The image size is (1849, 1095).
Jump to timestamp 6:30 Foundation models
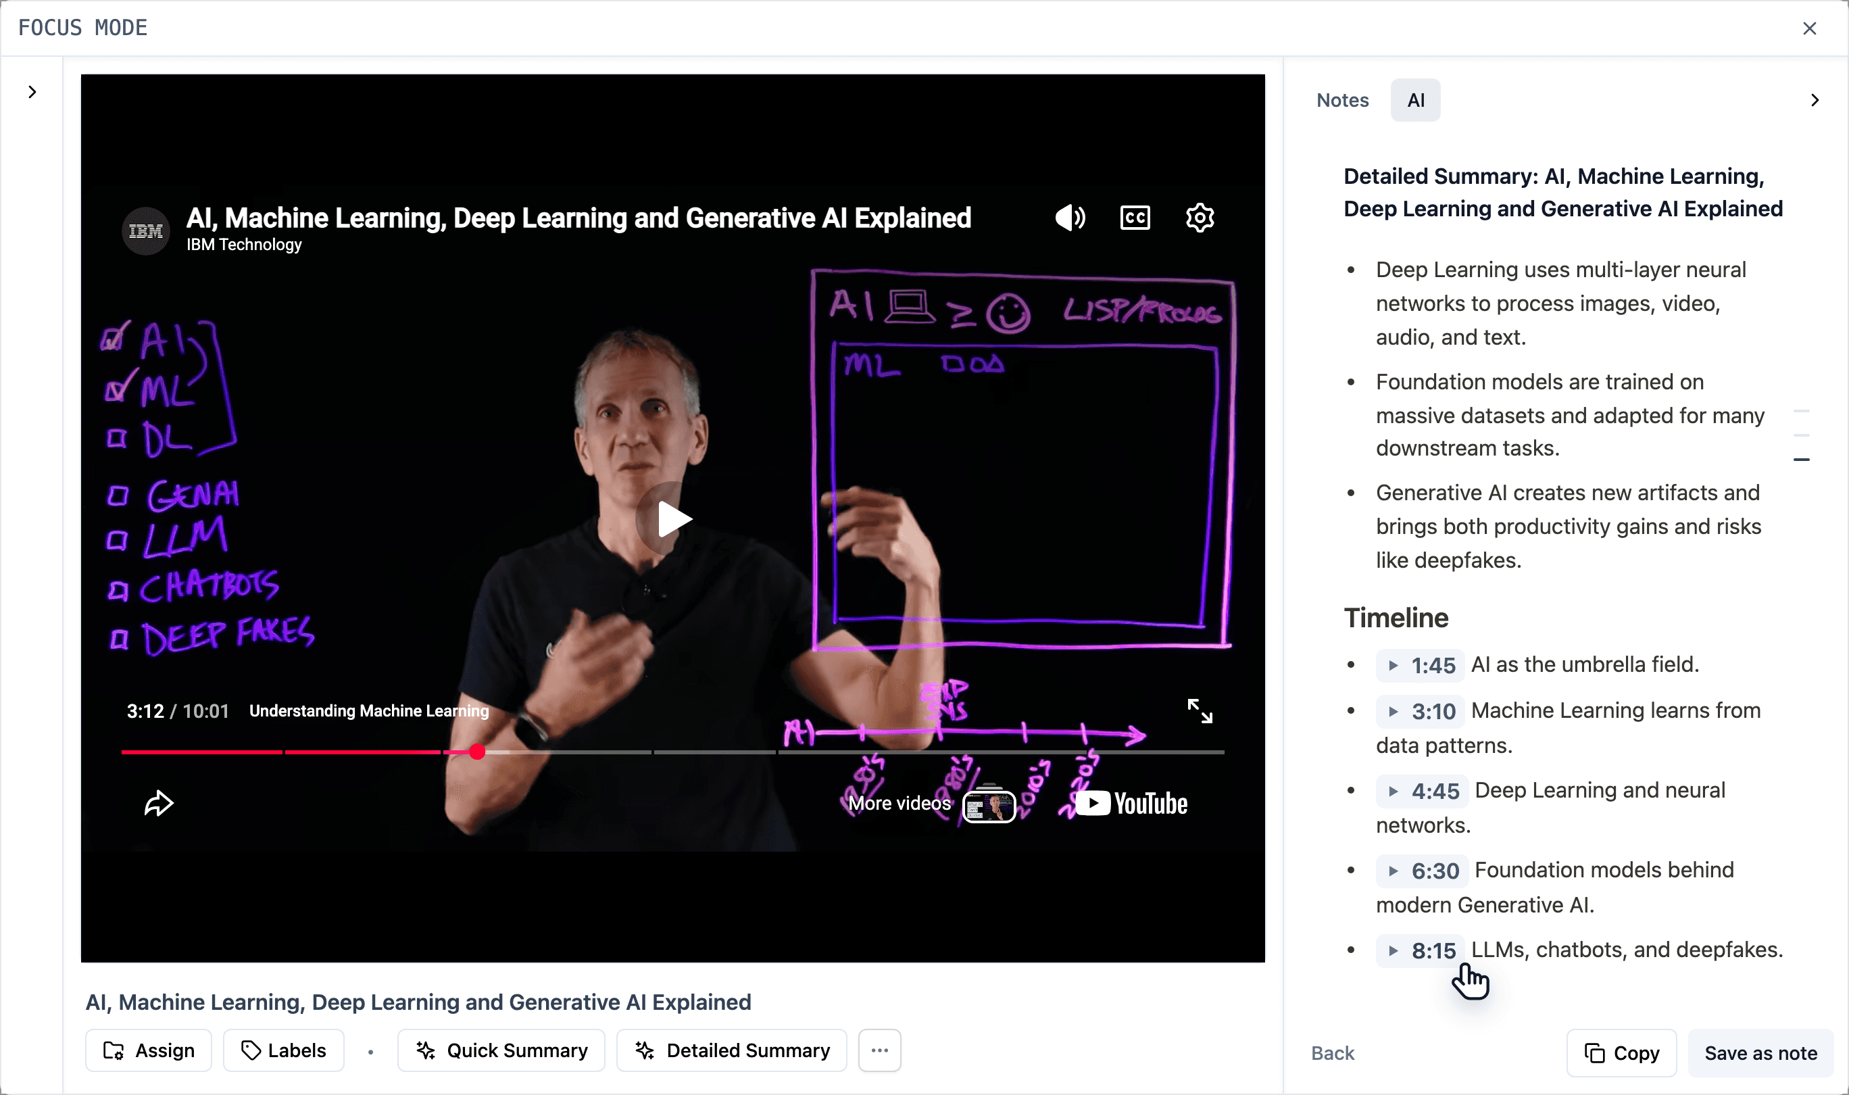1423,871
